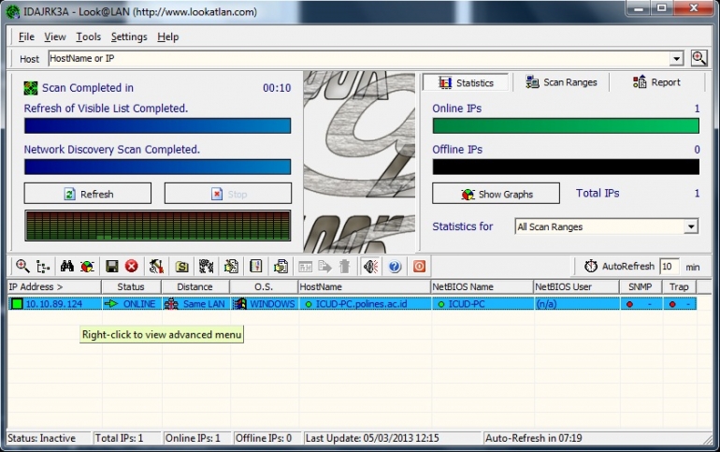Click the copy documents icon in toolbar

(281, 266)
